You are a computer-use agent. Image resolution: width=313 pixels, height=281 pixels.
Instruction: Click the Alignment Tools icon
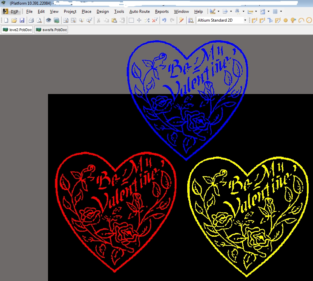225,11
